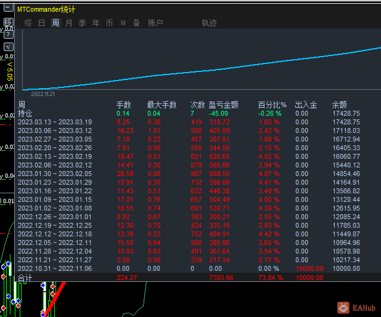
Task: Click the 手数 column header
Action: (123, 105)
